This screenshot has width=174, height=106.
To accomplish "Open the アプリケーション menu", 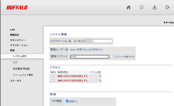I will [19, 45].
